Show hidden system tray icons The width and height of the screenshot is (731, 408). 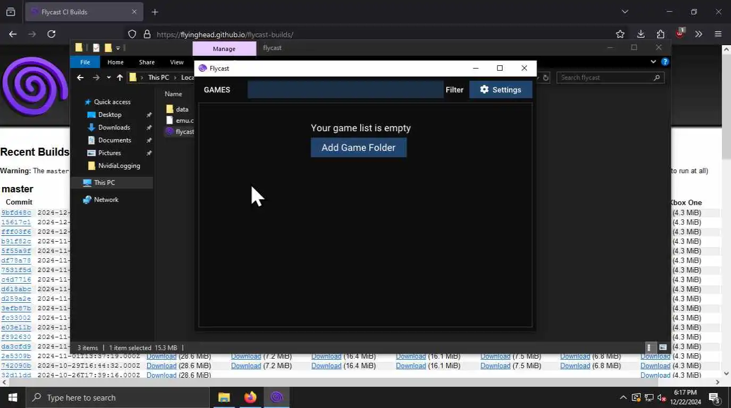click(623, 397)
